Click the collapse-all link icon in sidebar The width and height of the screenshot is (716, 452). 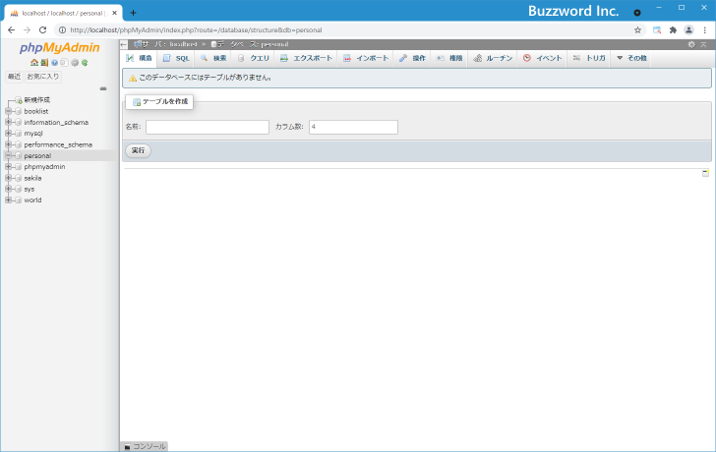pos(103,88)
